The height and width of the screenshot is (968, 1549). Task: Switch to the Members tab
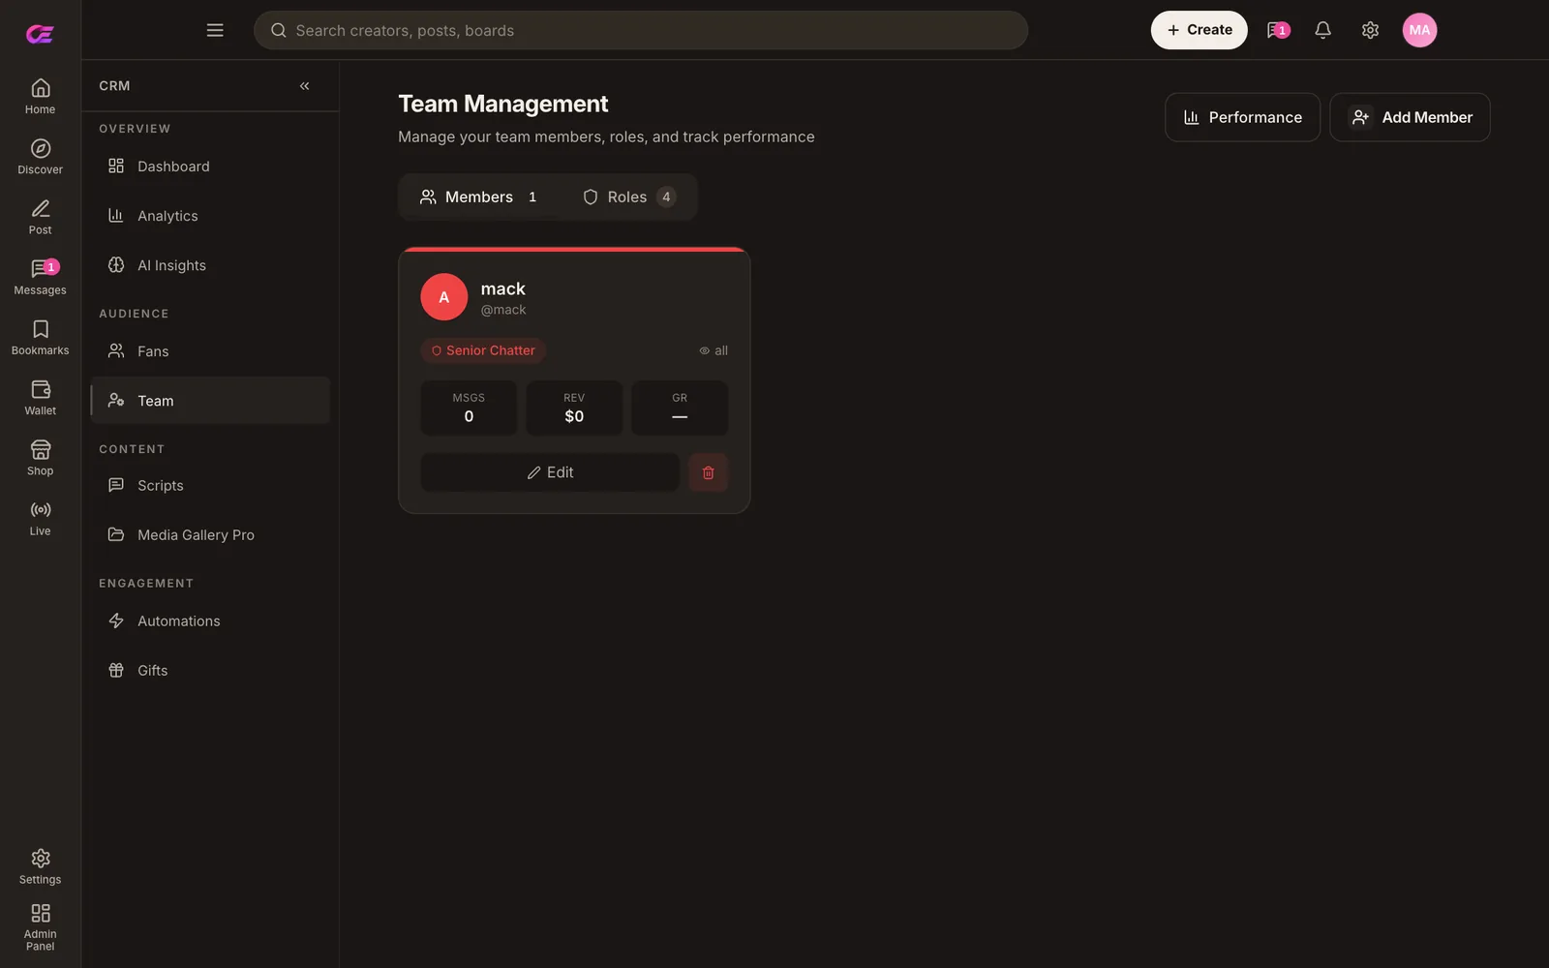click(479, 197)
